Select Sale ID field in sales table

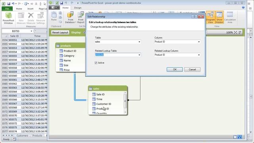100,95
